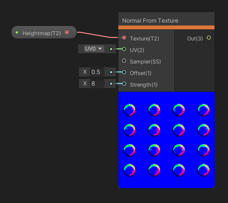Click the Out(3) label

tap(195, 38)
